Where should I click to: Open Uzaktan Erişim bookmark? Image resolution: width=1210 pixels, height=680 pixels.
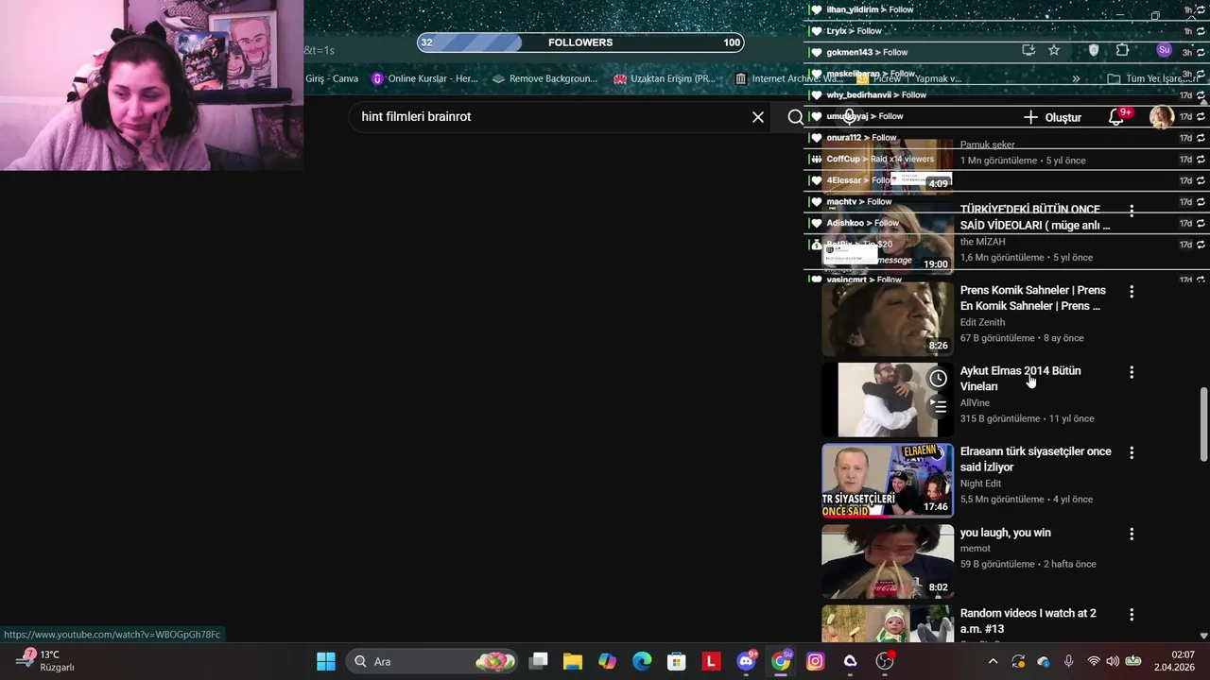click(665, 78)
